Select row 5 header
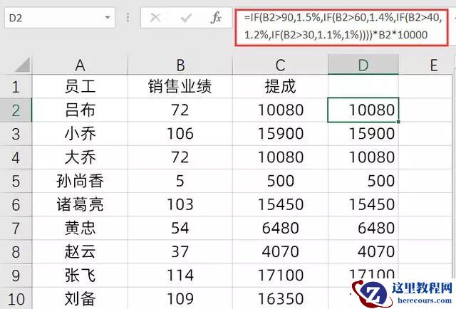Viewport: 456px width, 309px height. pyautogui.click(x=16, y=181)
